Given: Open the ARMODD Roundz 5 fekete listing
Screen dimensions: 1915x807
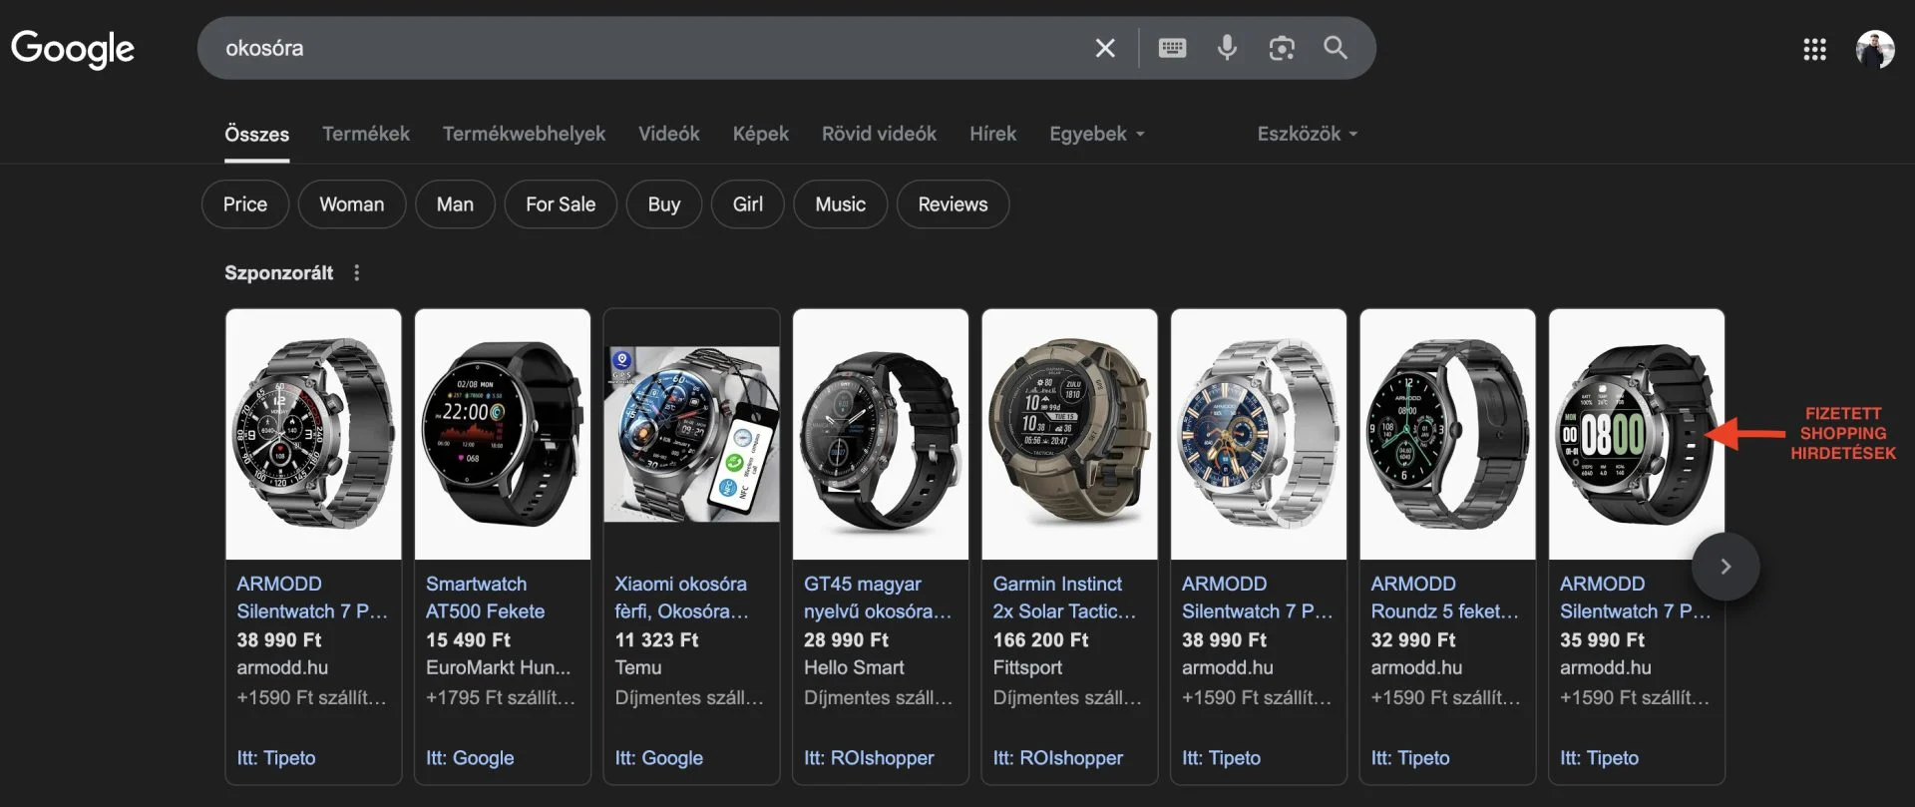Looking at the screenshot, I should point(1445,598).
